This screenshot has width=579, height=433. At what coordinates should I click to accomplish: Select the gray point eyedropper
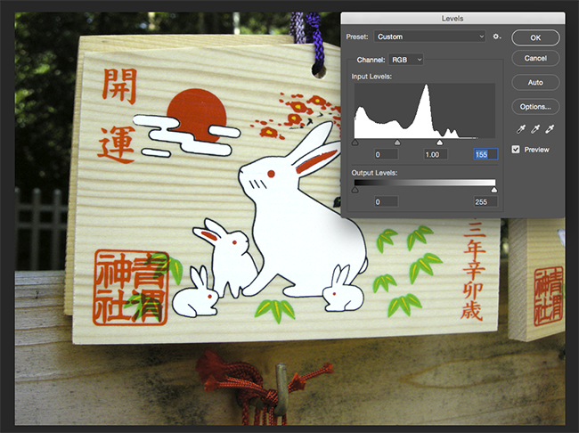pos(535,129)
